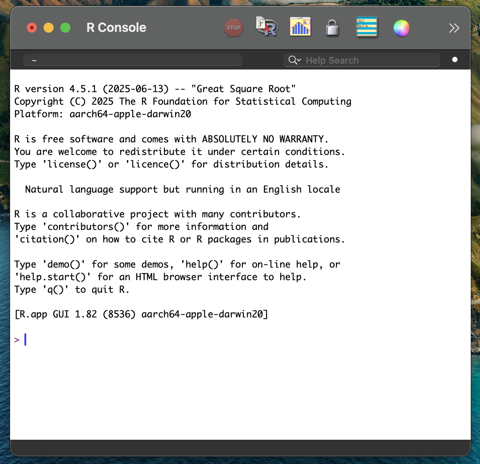
Task: Click the 'ABSOLUTELY NO WARRANTY' text
Action: [x=263, y=139]
